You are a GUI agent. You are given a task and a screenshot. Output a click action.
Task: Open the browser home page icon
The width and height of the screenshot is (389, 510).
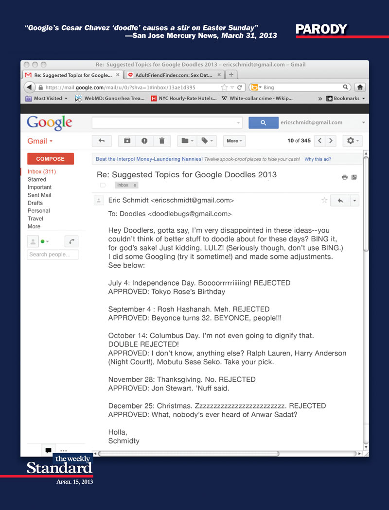[360, 87]
